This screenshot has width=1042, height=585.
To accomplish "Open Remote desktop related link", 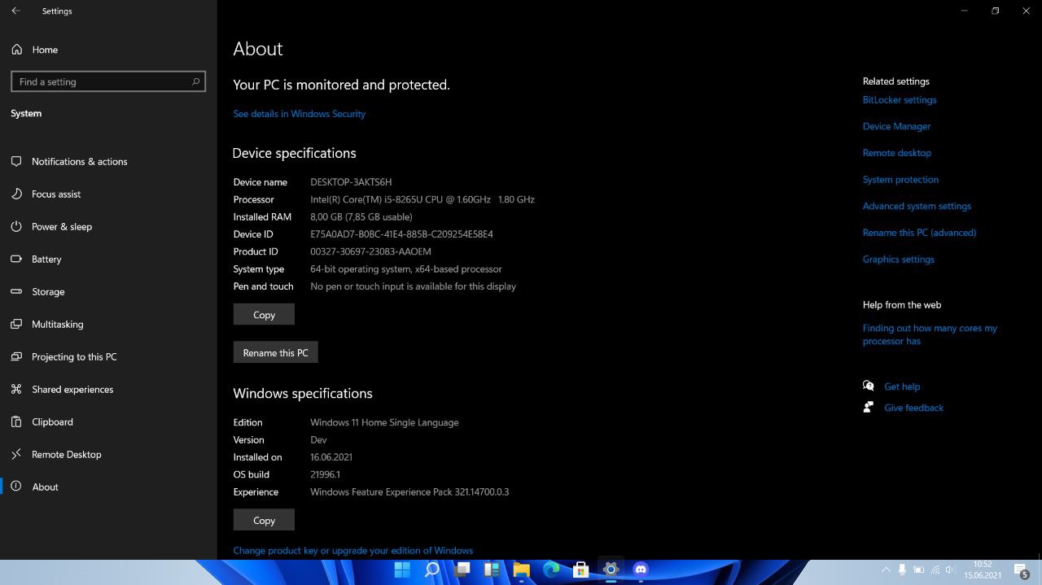I will point(896,153).
